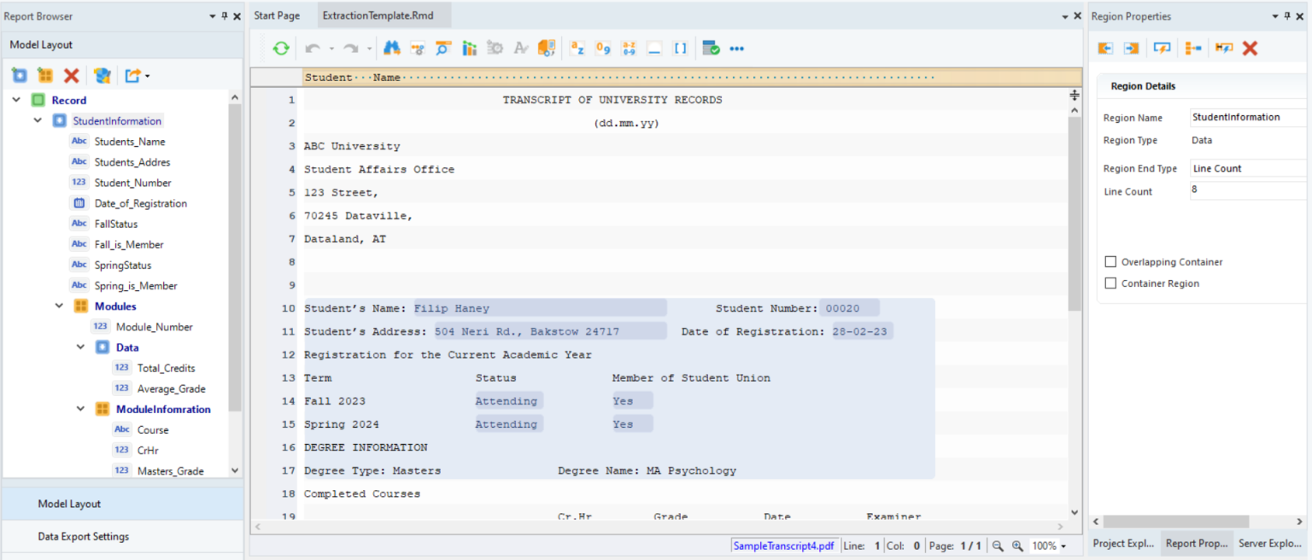Check the Container Region checkbox

tap(1110, 283)
